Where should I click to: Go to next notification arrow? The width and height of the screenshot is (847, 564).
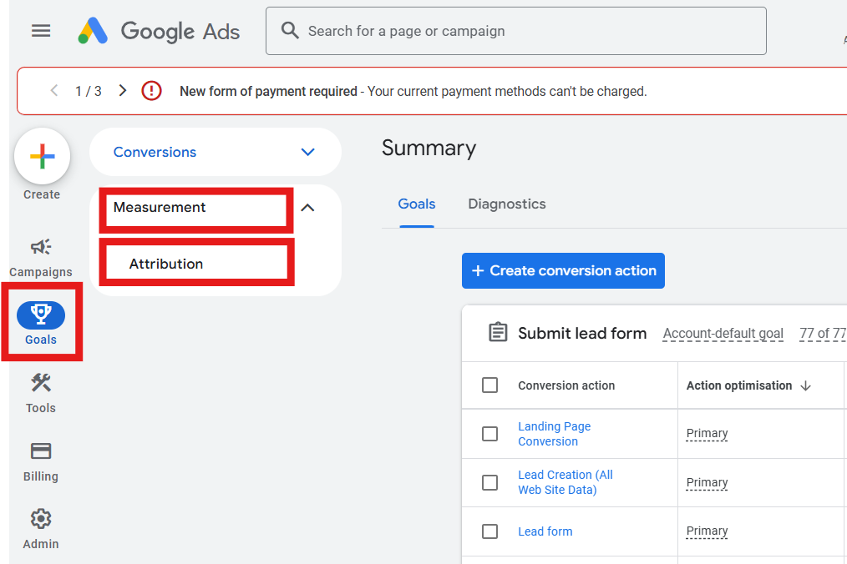coord(123,91)
